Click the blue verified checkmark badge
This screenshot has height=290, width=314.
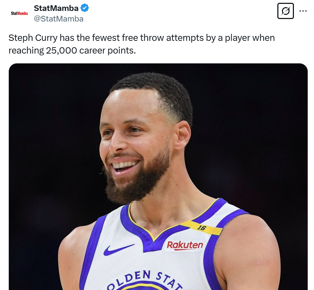click(85, 8)
